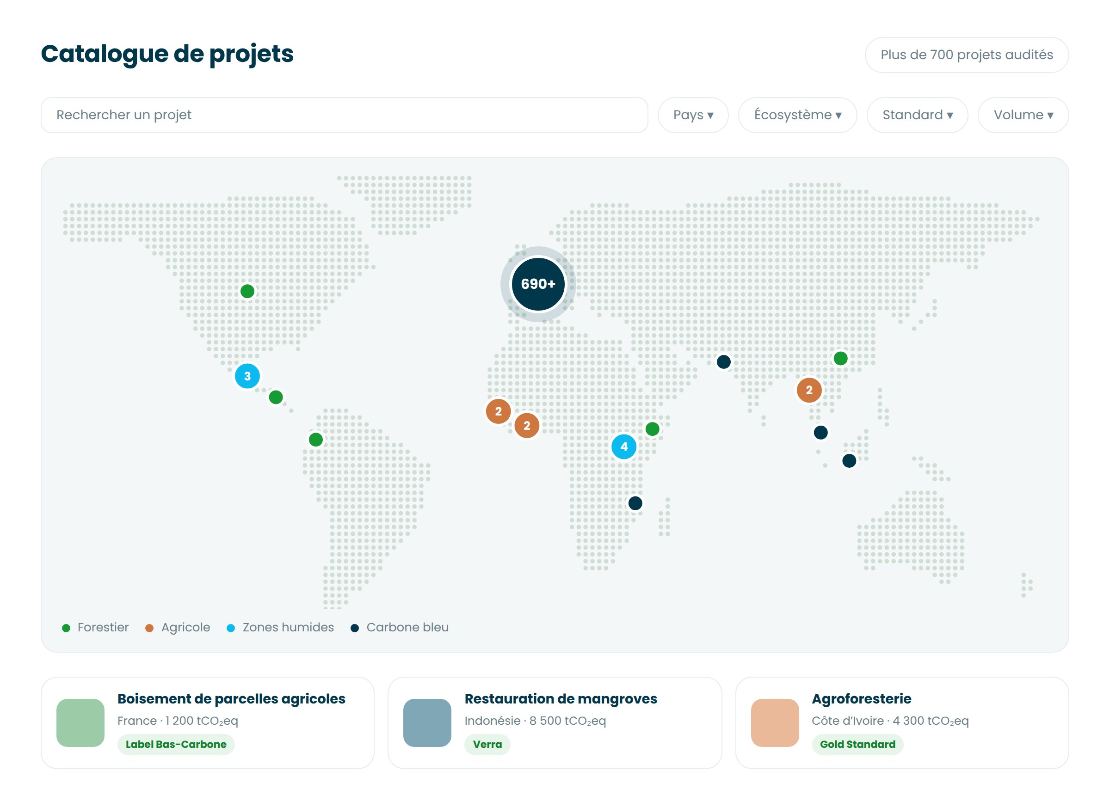
Task: Open the Pays filter dropdown
Action: pyautogui.click(x=693, y=115)
